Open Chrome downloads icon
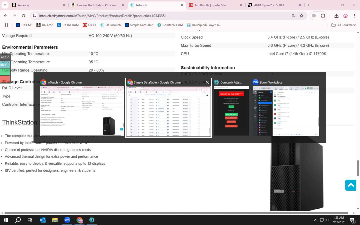This screenshot has height=225, width=360. 336,16
